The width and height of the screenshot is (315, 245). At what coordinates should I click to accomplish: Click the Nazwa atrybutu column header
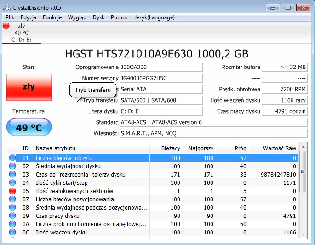(x=91, y=148)
